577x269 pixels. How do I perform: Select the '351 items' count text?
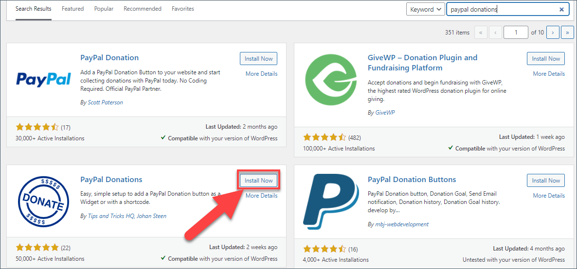[x=457, y=33]
